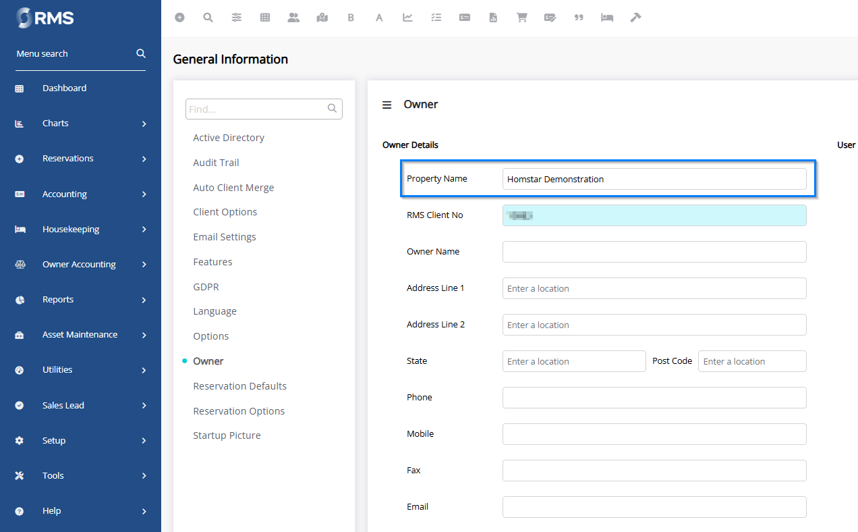858x532 pixels.
Task: Click the people group icon in toolbar
Action: [293, 18]
